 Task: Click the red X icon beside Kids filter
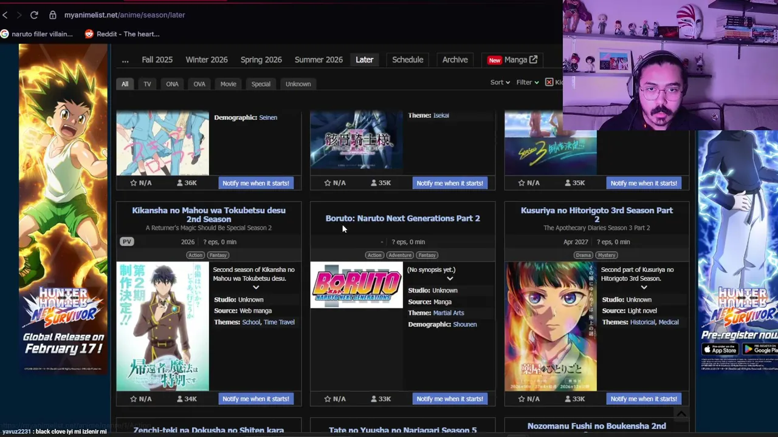(549, 82)
